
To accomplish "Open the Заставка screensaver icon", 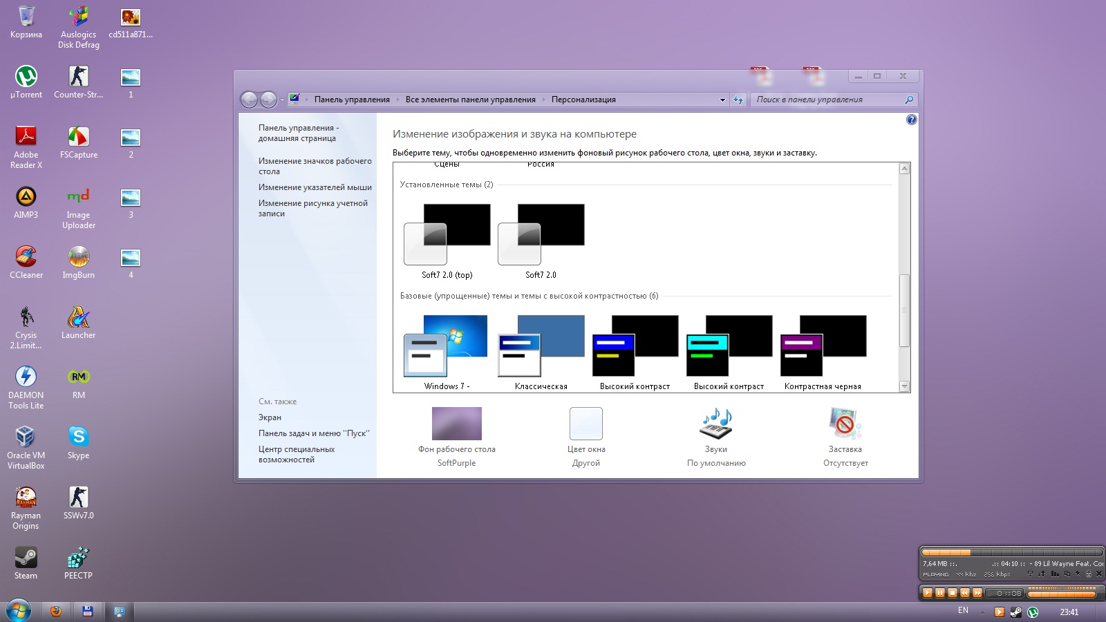I will click(x=845, y=424).
